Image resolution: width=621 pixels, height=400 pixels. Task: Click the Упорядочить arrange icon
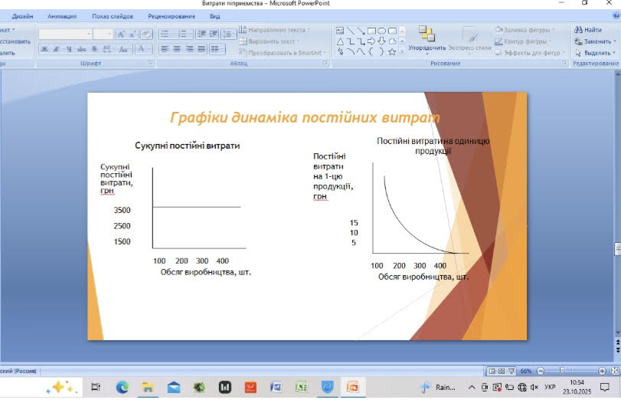click(x=427, y=34)
